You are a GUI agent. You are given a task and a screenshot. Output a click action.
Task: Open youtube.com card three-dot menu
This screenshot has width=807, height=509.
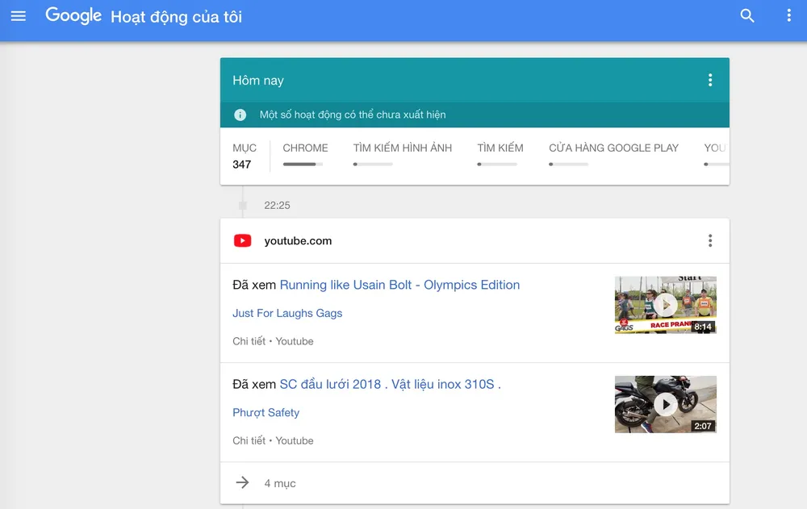[x=709, y=240]
